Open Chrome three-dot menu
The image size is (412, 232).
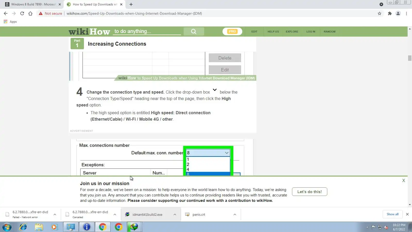coord(406,13)
